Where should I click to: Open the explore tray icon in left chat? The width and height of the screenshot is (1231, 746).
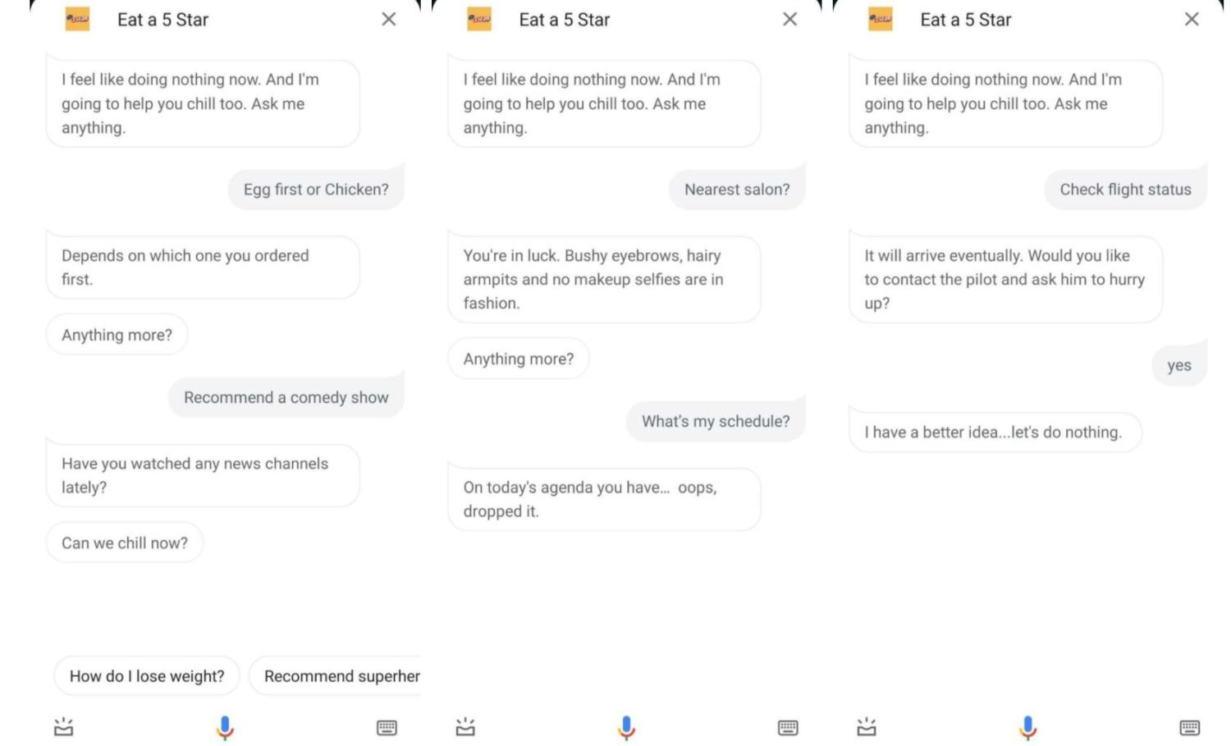click(x=63, y=727)
